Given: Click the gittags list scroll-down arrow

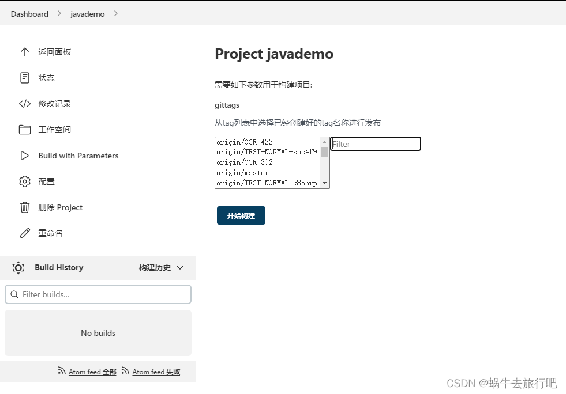Looking at the screenshot, I should point(325,183).
